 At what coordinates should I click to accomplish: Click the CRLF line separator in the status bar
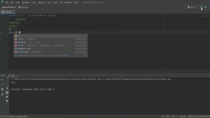pos(168,116)
